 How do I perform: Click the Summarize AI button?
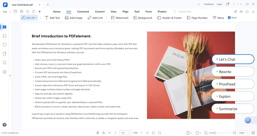(x=233, y=109)
